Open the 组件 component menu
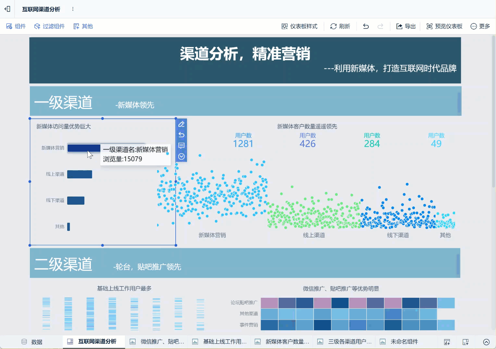Image resolution: width=496 pixels, height=349 pixels. (16, 26)
